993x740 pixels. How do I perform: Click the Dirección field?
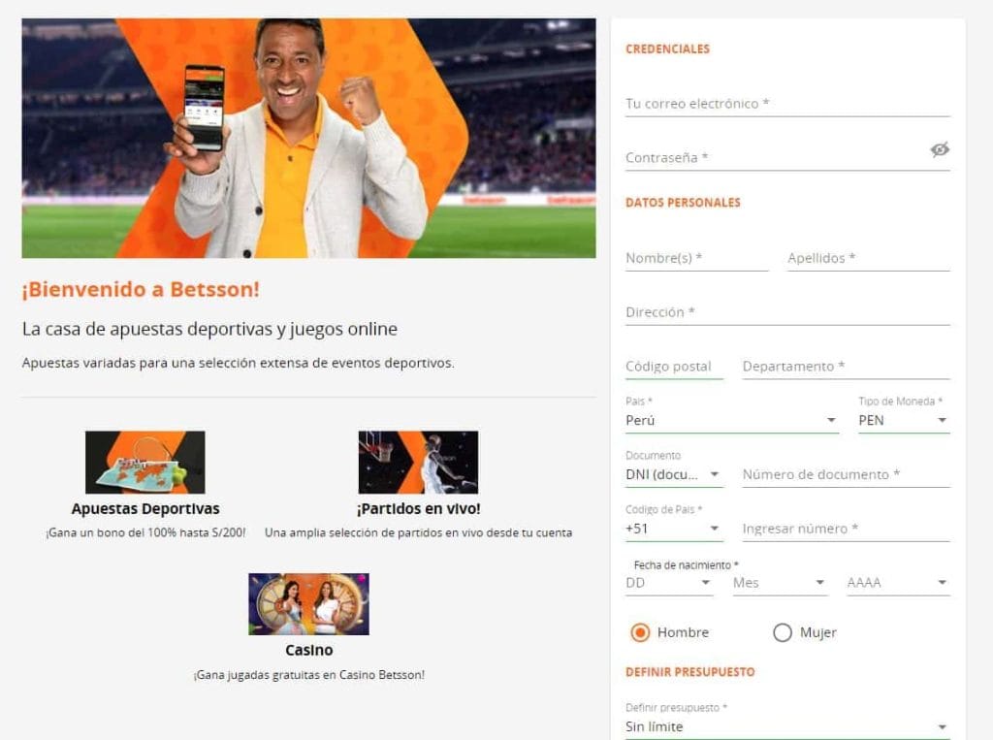(787, 312)
